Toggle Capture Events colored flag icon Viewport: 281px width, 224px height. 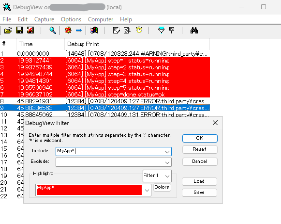click(x=94, y=30)
